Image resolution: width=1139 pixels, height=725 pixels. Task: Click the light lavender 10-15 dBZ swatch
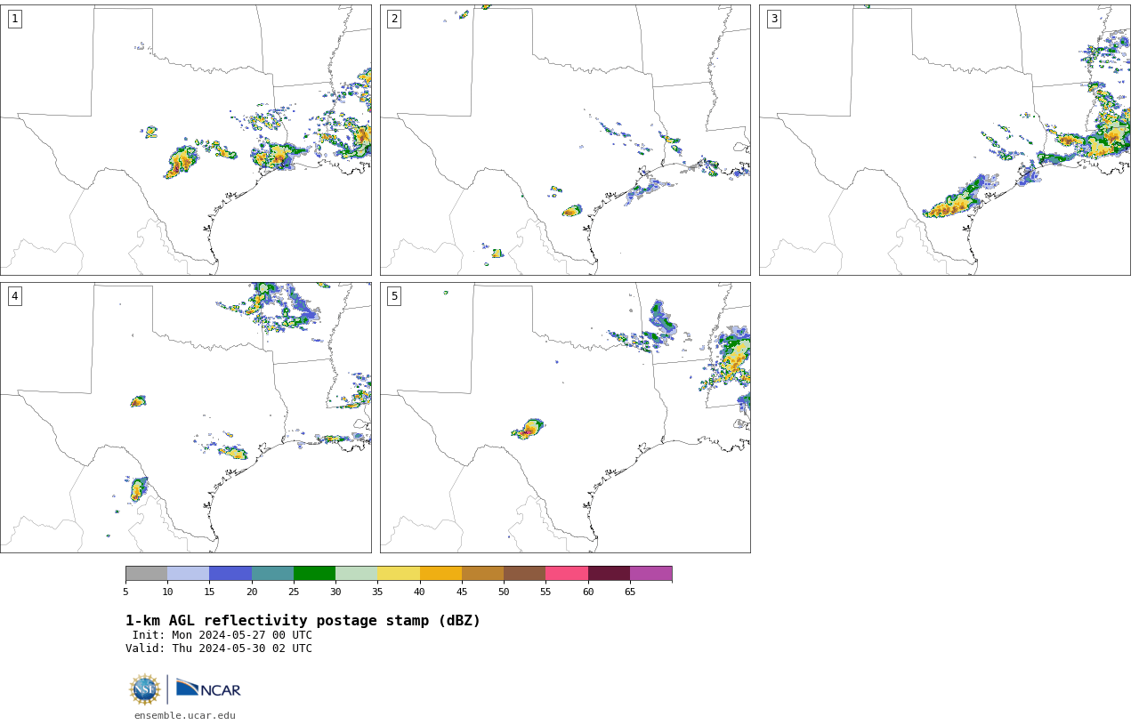click(189, 573)
